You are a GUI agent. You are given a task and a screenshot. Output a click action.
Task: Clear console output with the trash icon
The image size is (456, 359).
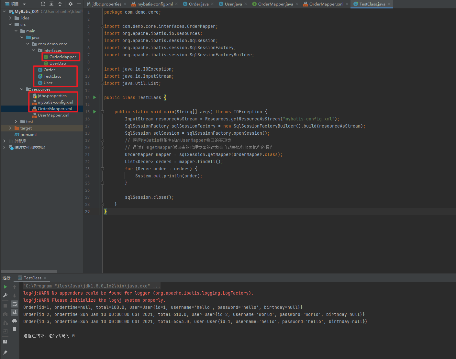pyautogui.click(x=15, y=329)
